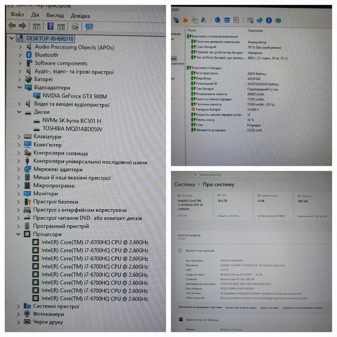
Task: Select Вхідні та вихідні аудіопристрої
Action: 71,104
